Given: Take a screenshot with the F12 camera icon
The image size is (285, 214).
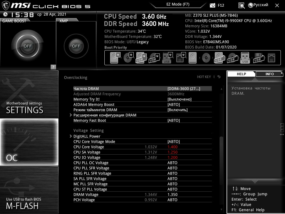Looking at the screenshot, I should pyautogui.click(x=212, y=5).
